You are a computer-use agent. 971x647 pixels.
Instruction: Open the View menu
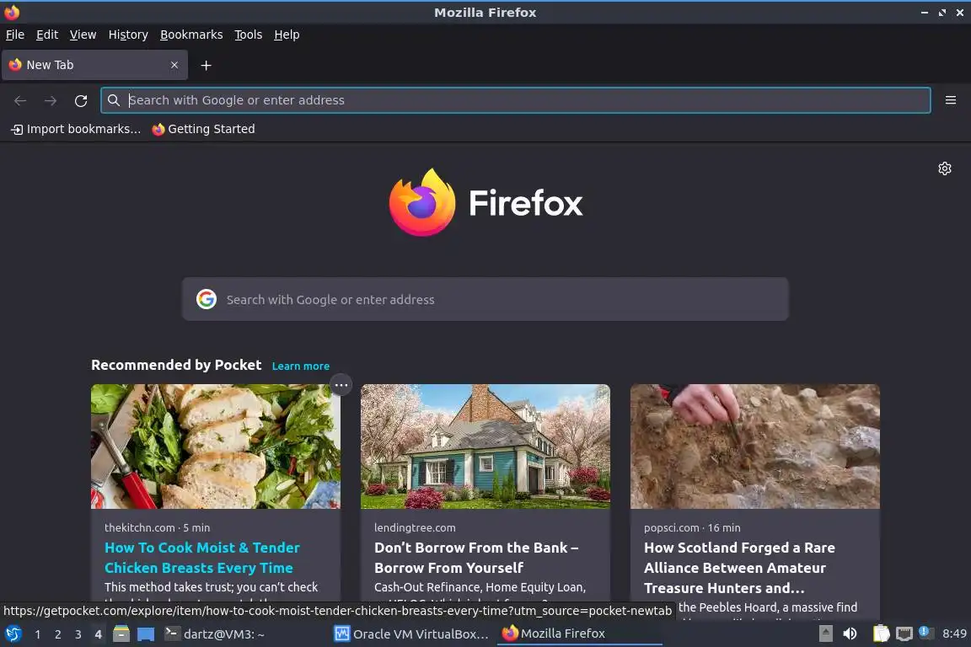coord(83,35)
